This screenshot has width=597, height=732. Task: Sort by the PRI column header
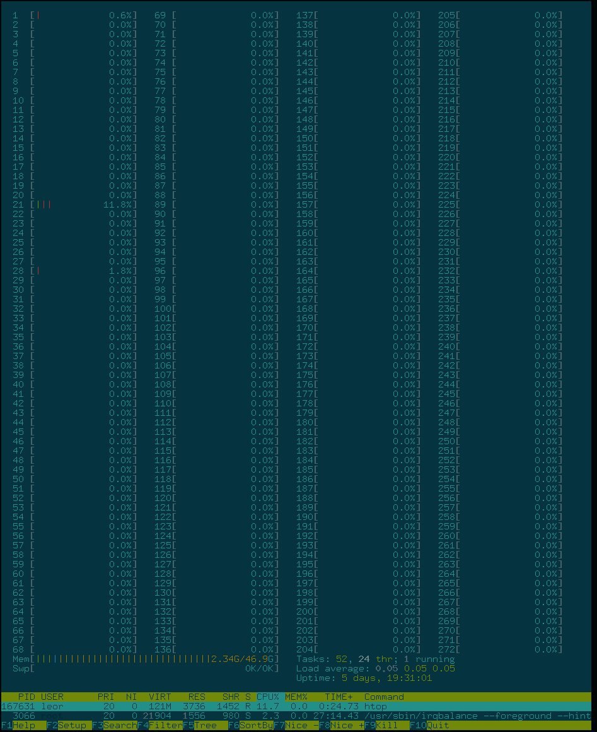click(106, 697)
